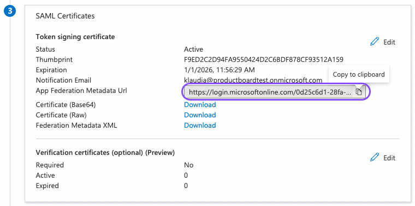Click the Edit label for Verification certificates
Image resolution: width=415 pixels, height=206 pixels.
click(x=389, y=158)
